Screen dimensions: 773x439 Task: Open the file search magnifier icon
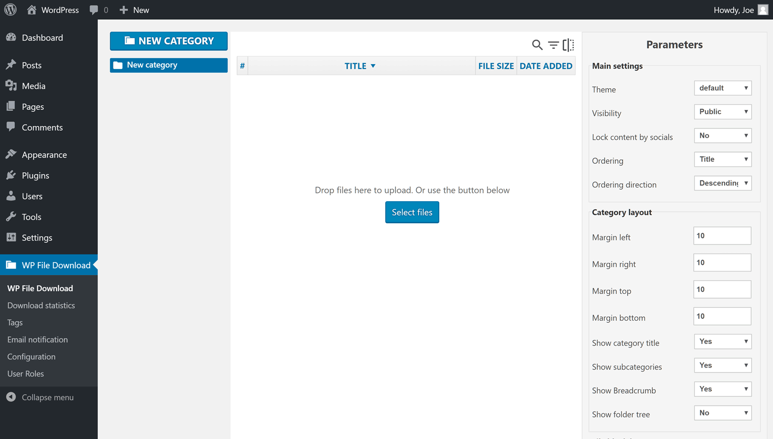(537, 45)
